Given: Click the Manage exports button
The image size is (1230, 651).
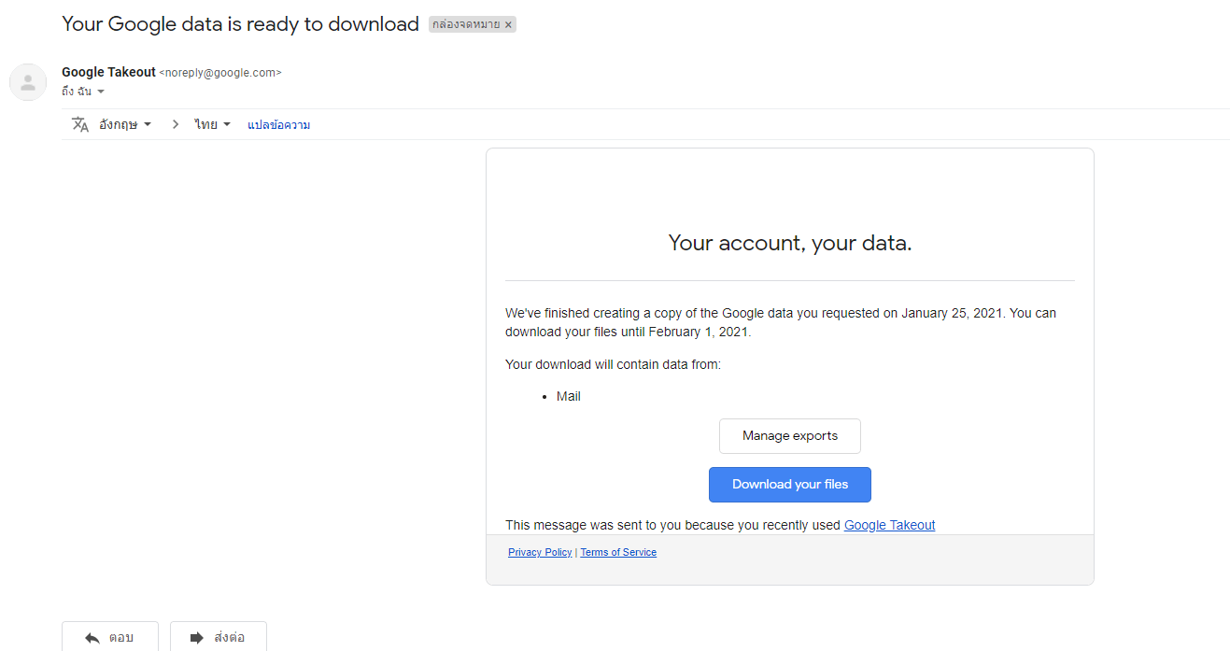Looking at the screenshot, I should pos(790,436).
